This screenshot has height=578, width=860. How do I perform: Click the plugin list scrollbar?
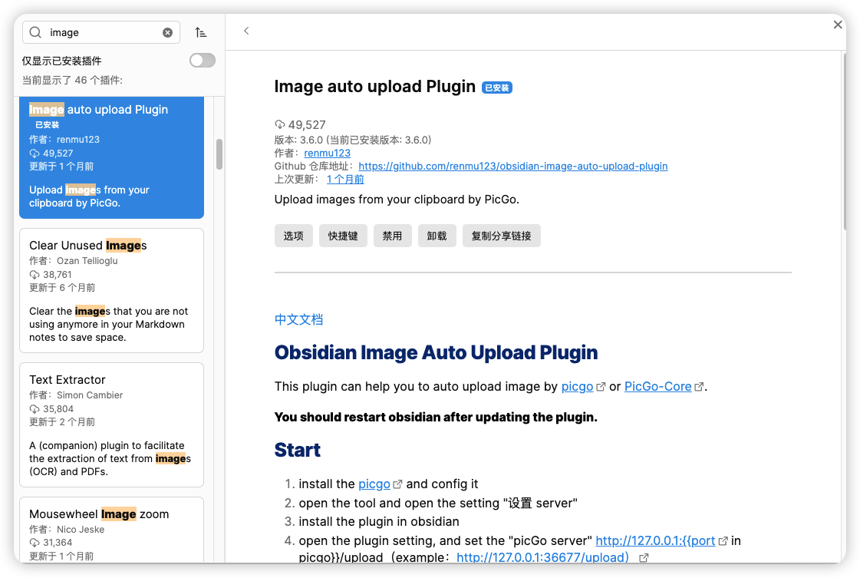(x=219, y=154)
